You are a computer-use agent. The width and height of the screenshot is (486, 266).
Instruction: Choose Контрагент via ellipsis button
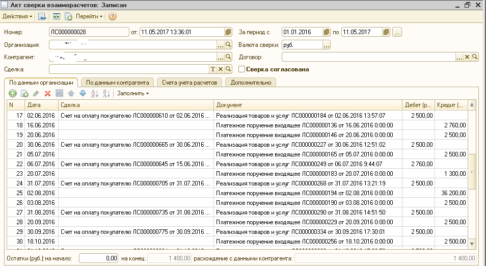tap(221, 58)
